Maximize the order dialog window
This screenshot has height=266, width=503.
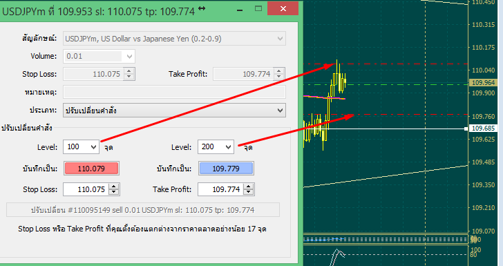(258, 9)
